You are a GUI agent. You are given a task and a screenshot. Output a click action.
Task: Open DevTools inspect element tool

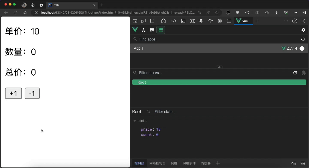point(135,21)
